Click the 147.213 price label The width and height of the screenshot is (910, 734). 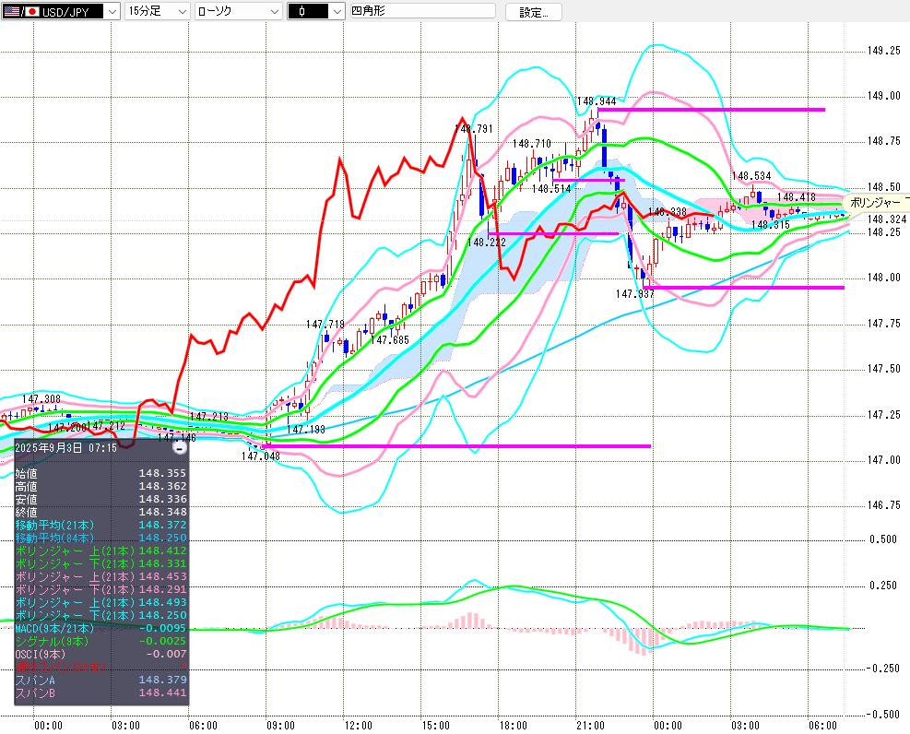pos(209,417)
